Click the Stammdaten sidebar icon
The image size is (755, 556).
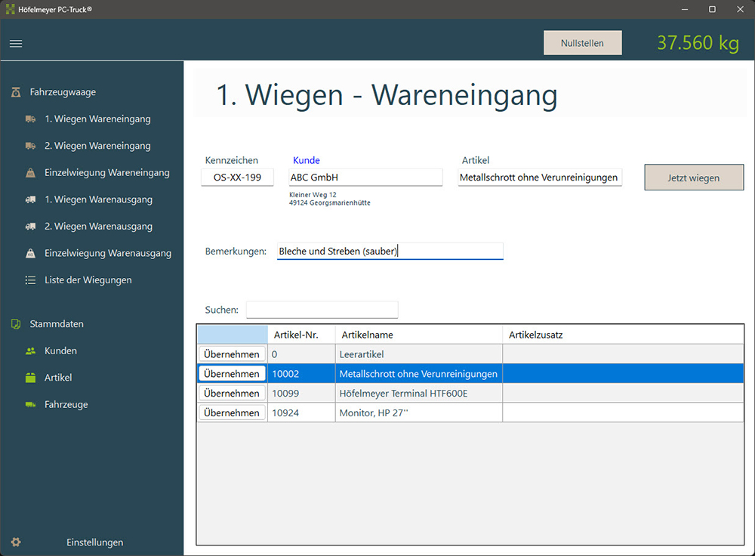(x=15, y=323)
